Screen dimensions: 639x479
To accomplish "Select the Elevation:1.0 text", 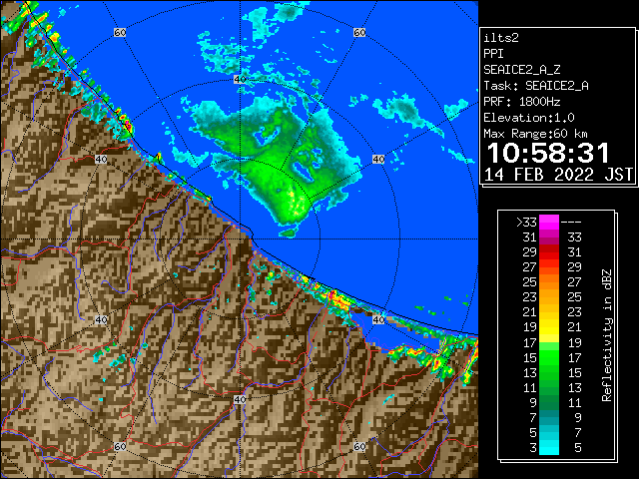I will (529, 118).
